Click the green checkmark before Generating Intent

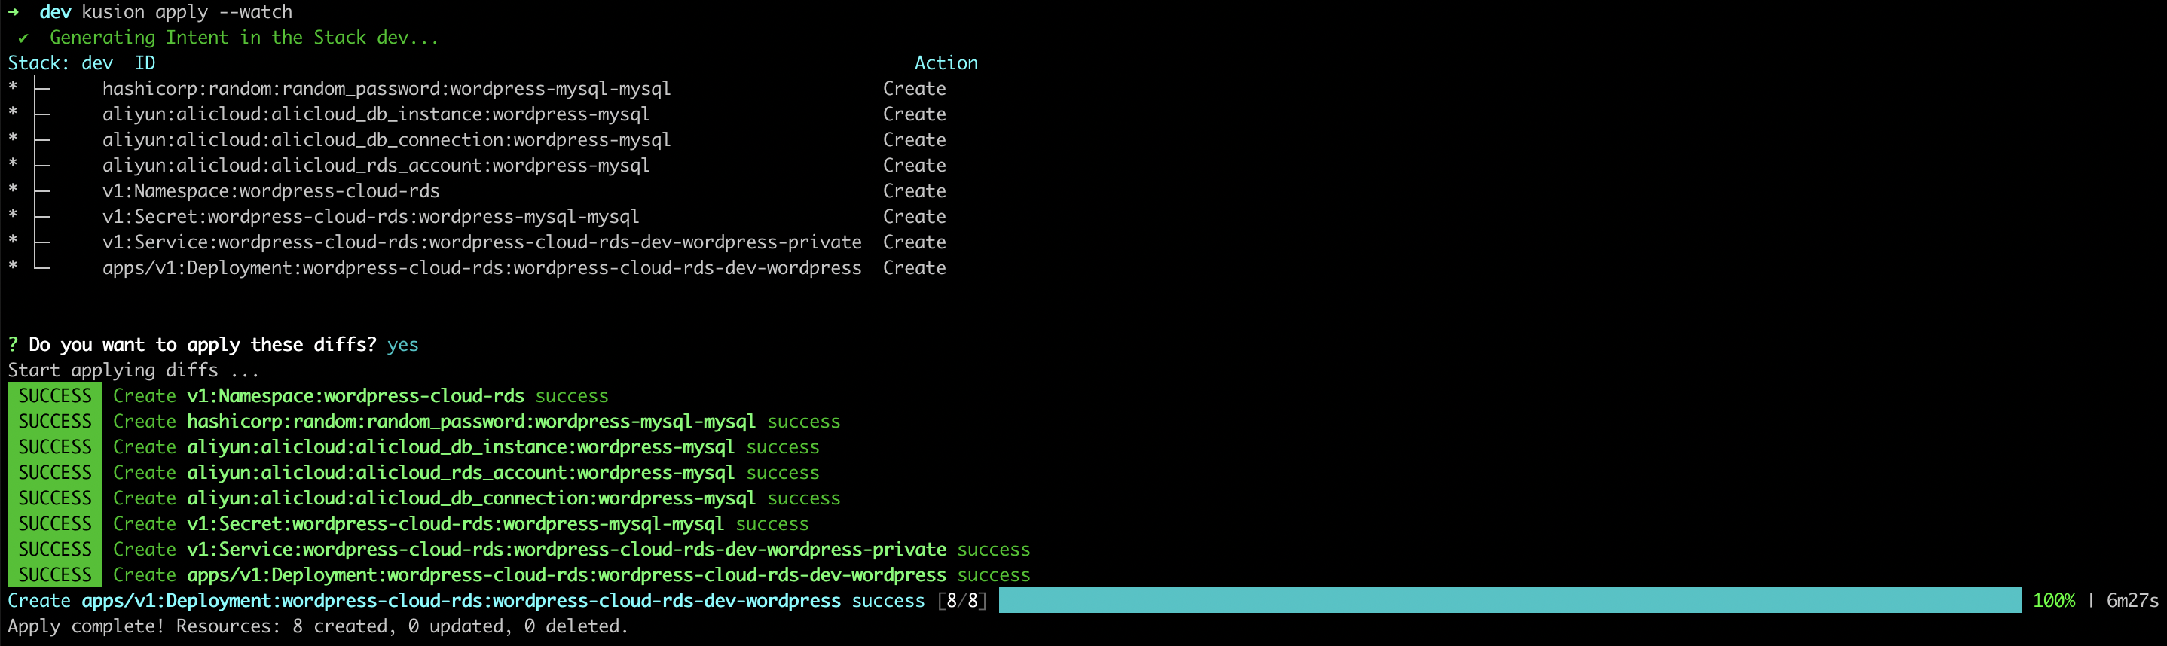pyautogui.click(x=23, y=38)
